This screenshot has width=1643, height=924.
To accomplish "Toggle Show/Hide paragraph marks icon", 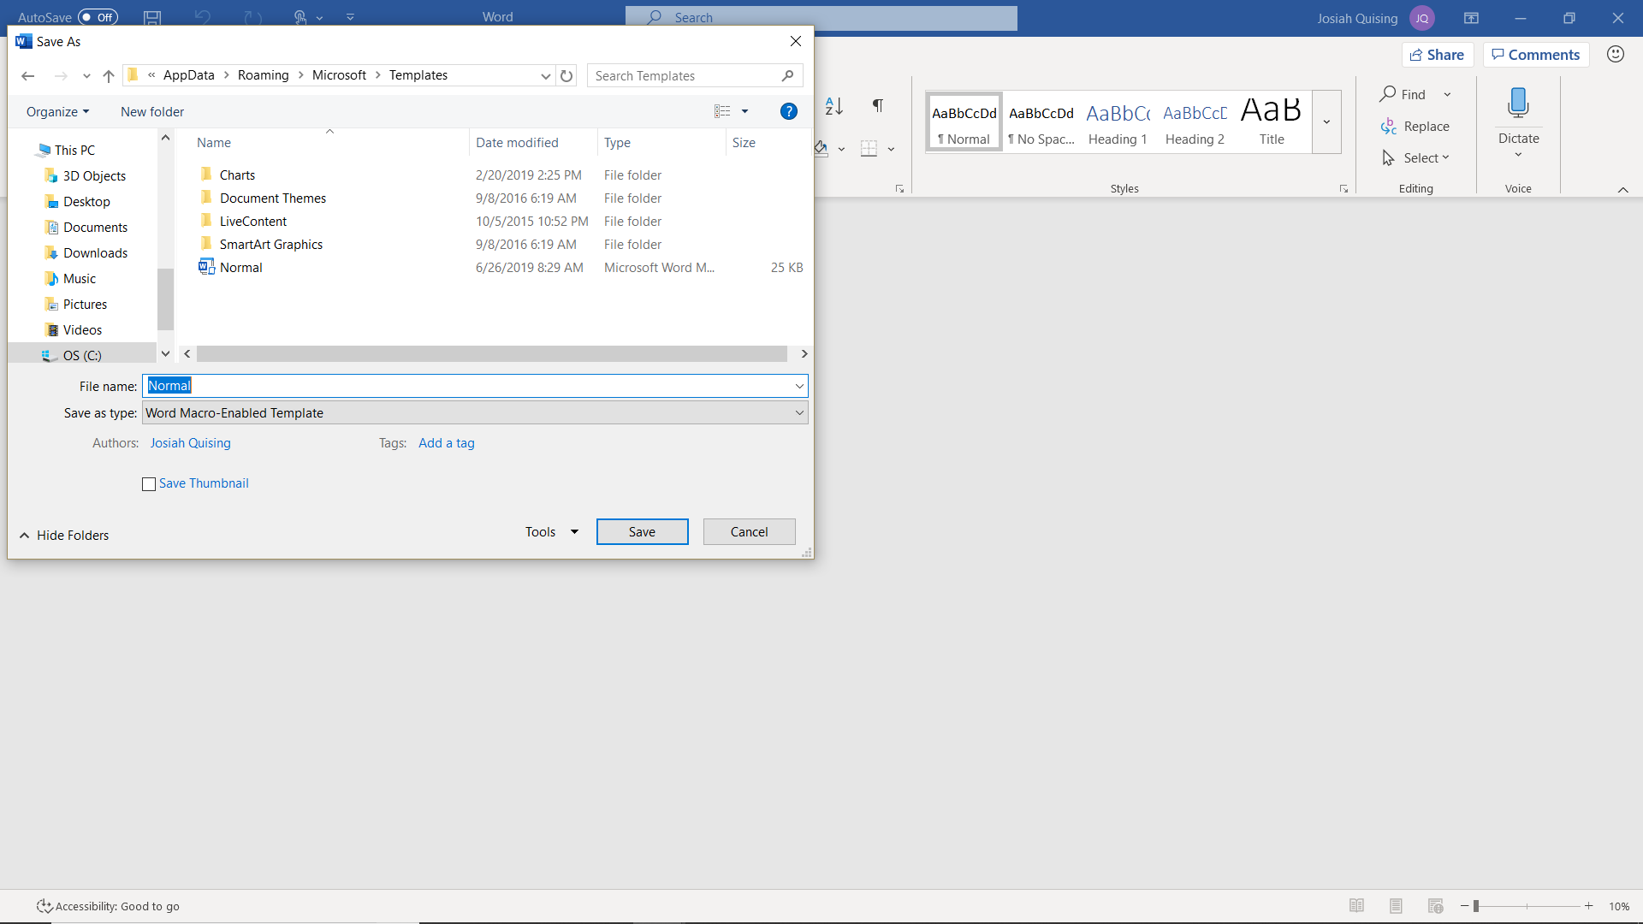I will tap(877, 106).
